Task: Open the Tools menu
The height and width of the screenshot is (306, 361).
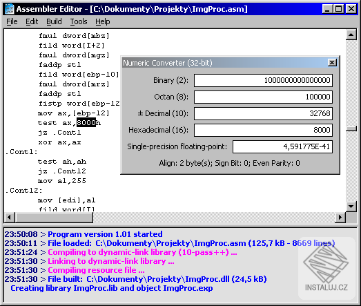Action: (79, 21)
